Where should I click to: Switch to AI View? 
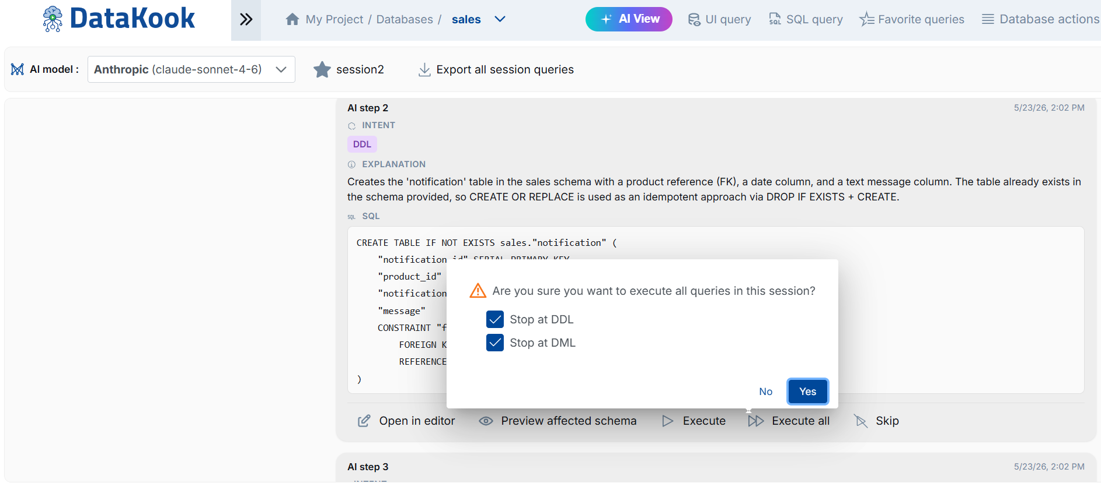click(629, 19)
